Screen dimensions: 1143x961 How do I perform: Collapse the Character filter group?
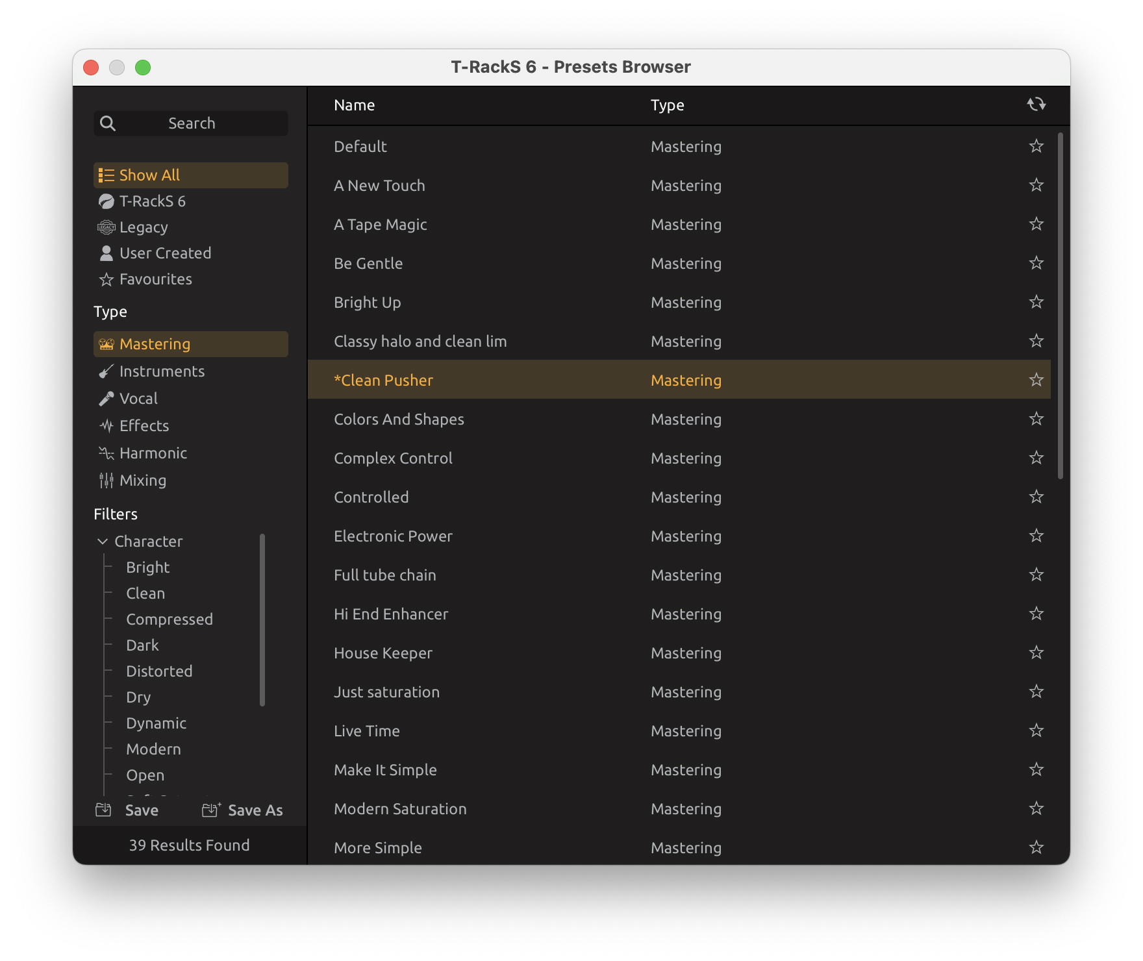(x=103, y=541)
